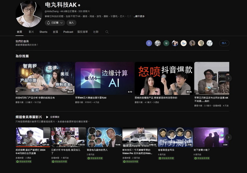Switch to the 社群 tab
Image resolution: width=247 pixels, height=173 pixels.
[96, 32]
